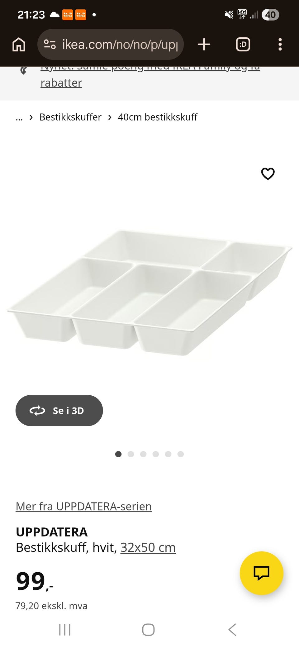Click the ikea.com address bar URL
This screenshot has height=648, width=299.
tap(120, 45)
